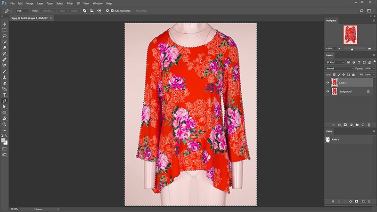The width and height of the screenshot is (377, 212).
Task: Turn layer filtering on or off
Action: click(x=374, y=62)
